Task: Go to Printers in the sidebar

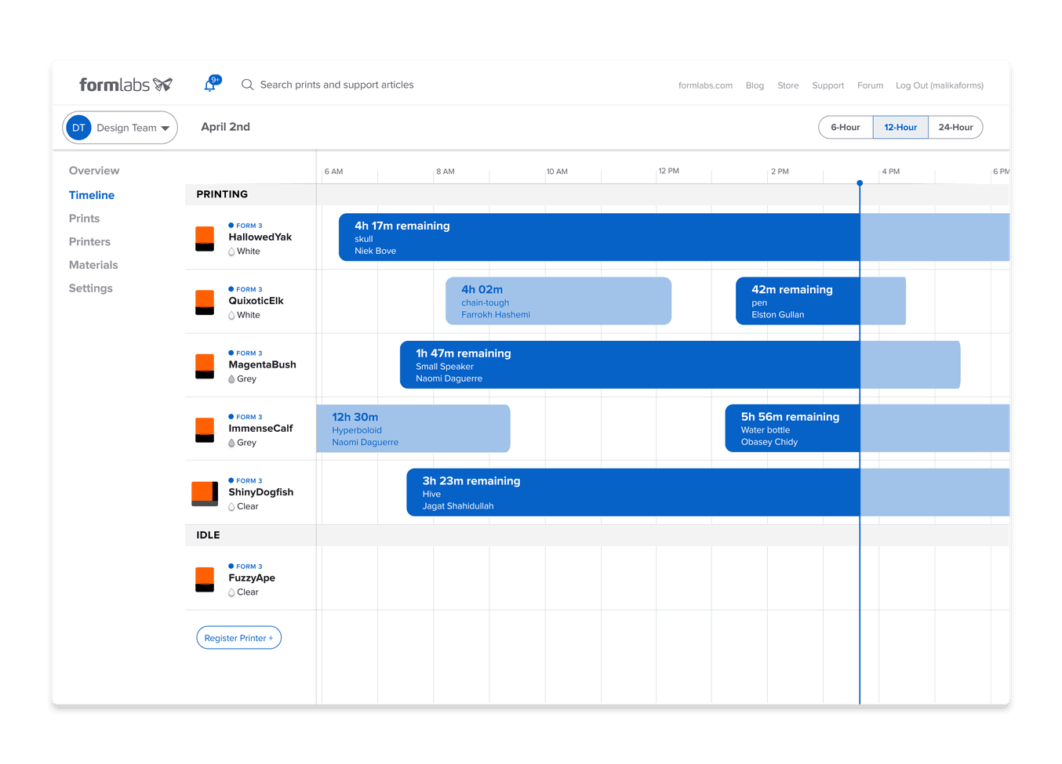Action: [x=89, y=242]
